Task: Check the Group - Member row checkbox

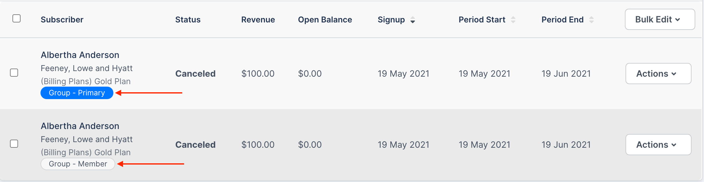Action: (14, 144)
